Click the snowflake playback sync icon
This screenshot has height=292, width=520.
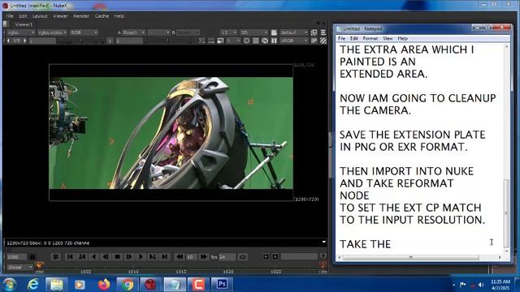tap(55, 256)
